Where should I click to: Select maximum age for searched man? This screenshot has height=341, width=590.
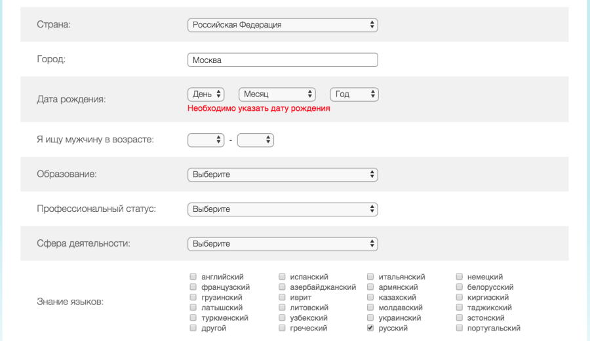point(255,140)
